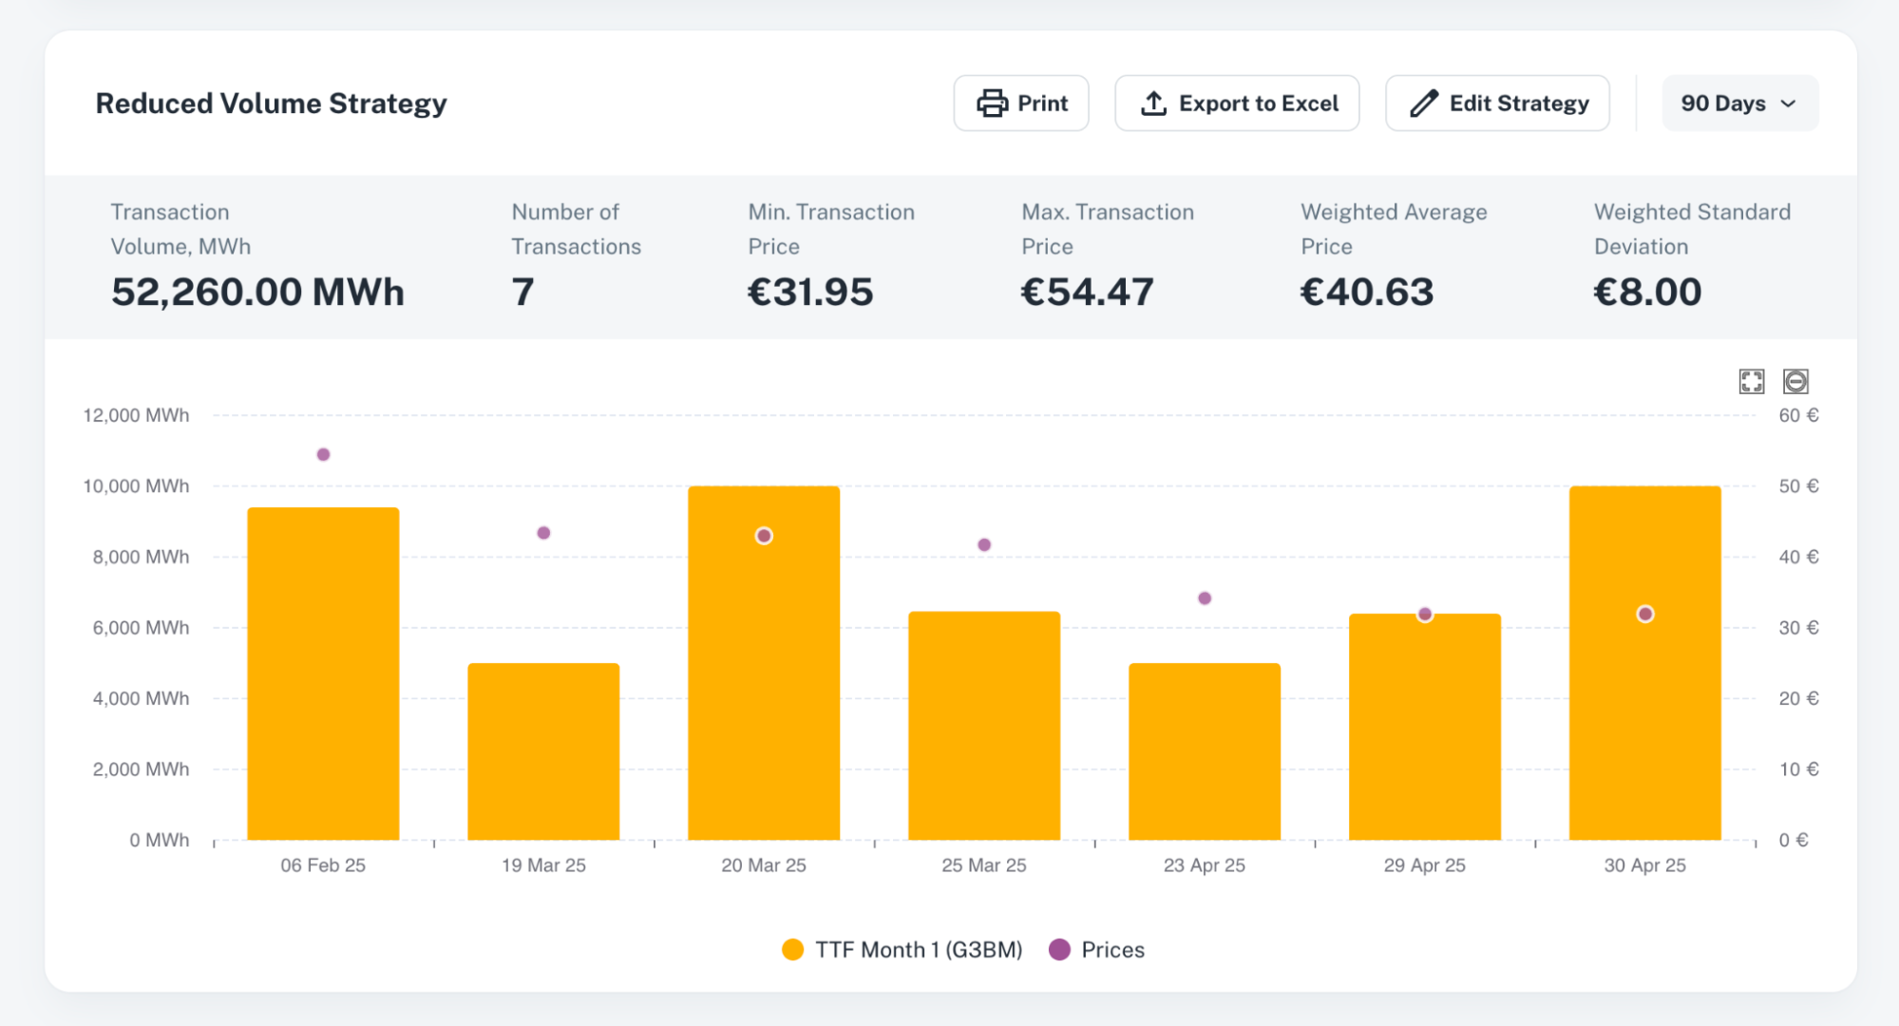Click the price dot above 23 Apr 25
Image resolution: width=1899 pixels, height=1026 pixels.
pyautogui.click(x=1205, y=598)
